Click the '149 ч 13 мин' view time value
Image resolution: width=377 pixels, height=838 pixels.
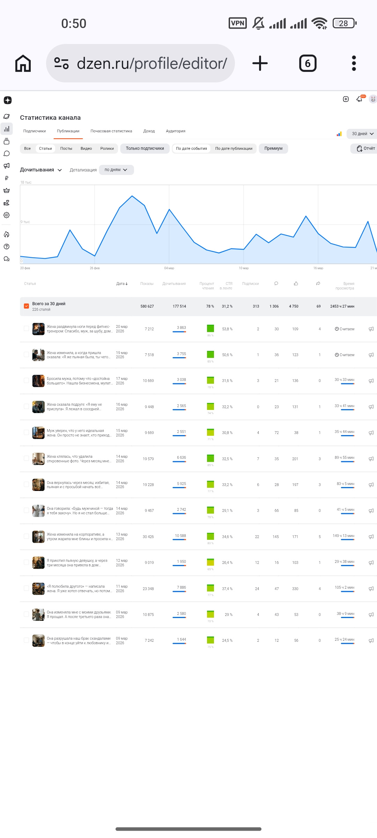343,536
